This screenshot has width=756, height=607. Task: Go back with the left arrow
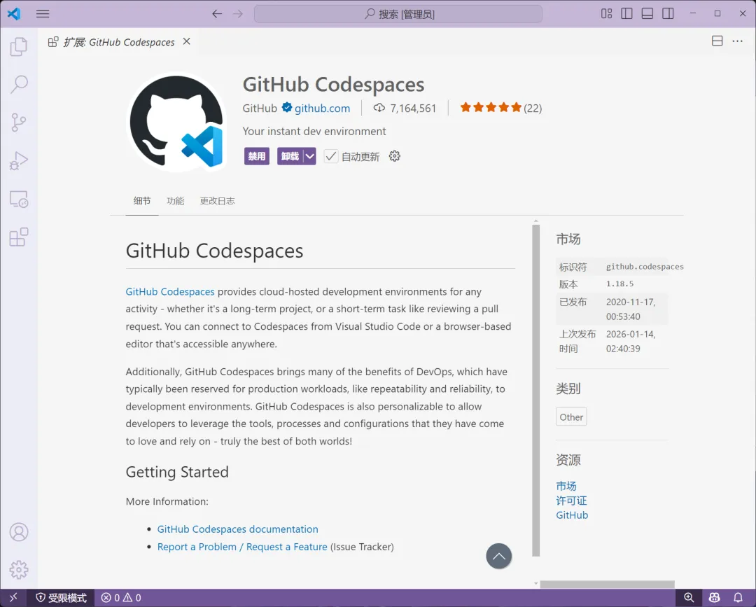tap(217, 13)
